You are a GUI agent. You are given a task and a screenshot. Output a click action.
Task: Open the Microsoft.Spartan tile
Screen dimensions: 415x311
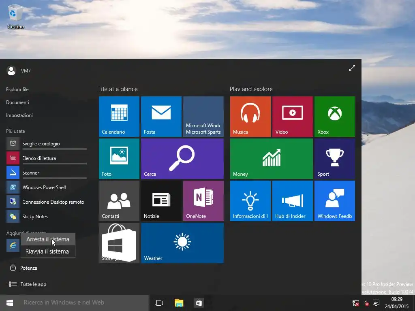tap(203, 117)
